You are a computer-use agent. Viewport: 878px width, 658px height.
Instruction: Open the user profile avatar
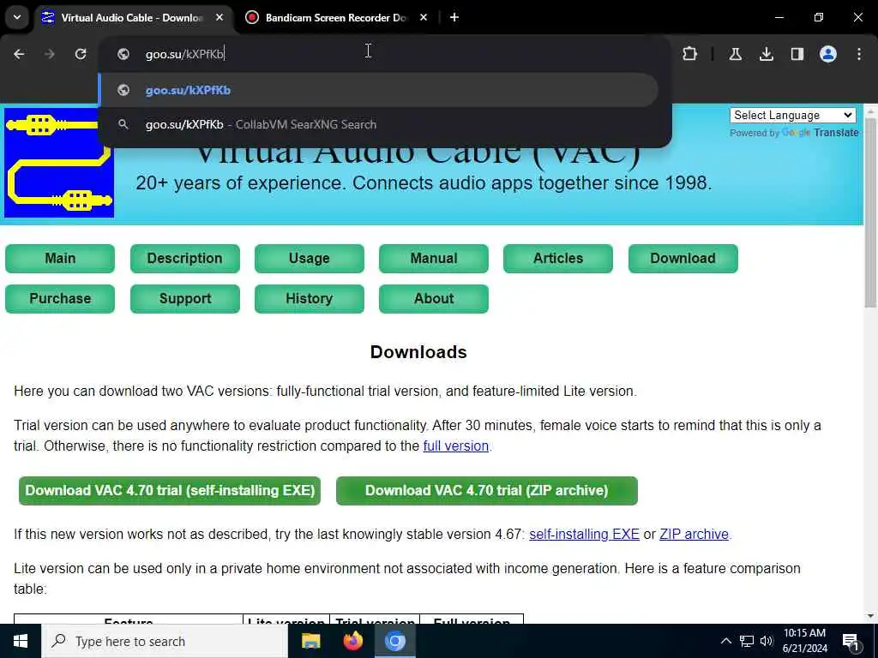pos(827,54)
